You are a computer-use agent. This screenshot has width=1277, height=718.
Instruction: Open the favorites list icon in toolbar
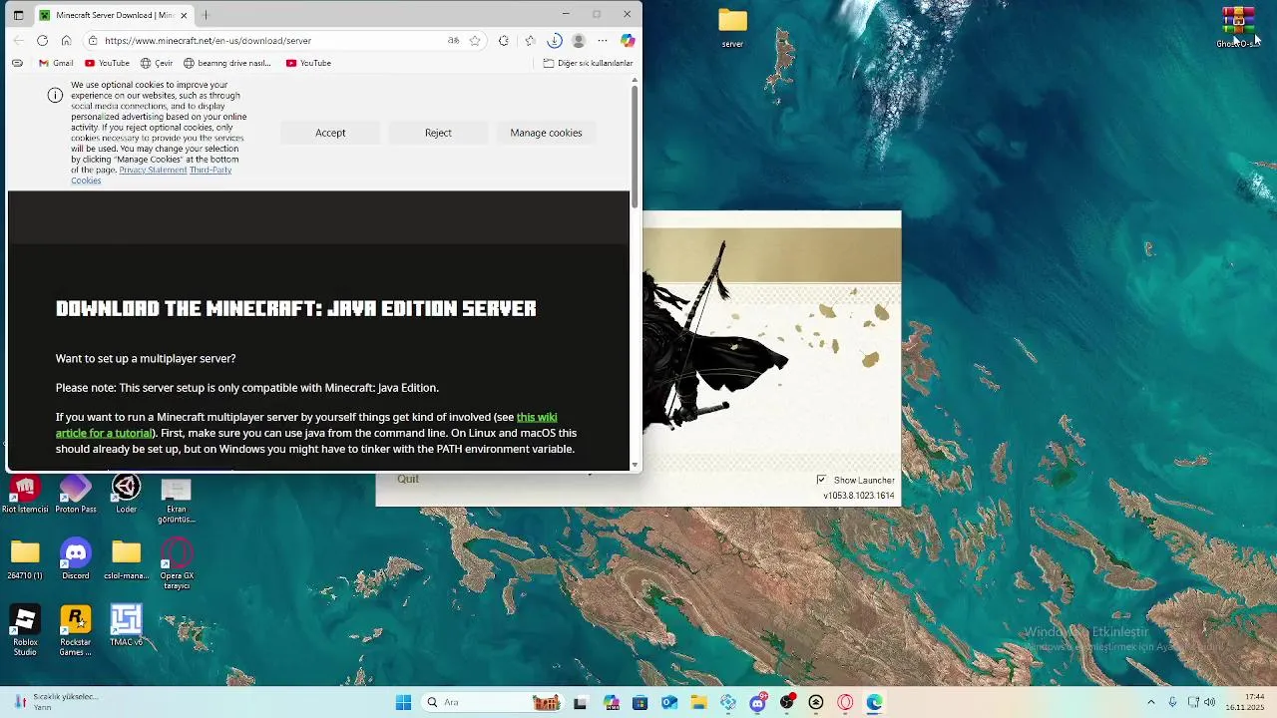530,41
